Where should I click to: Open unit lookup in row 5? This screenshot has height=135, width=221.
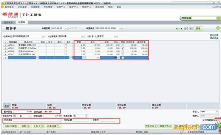click(71, 58)
